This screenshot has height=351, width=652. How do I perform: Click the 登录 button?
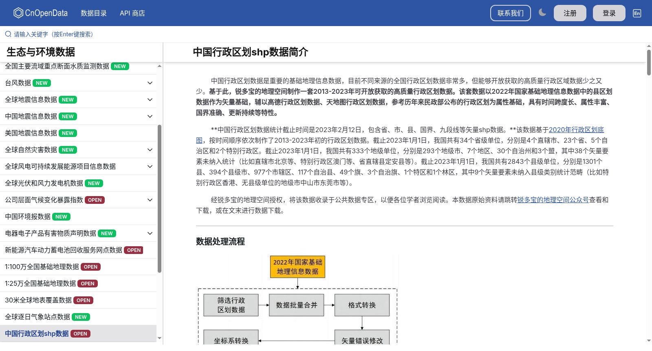pos(609,13)
